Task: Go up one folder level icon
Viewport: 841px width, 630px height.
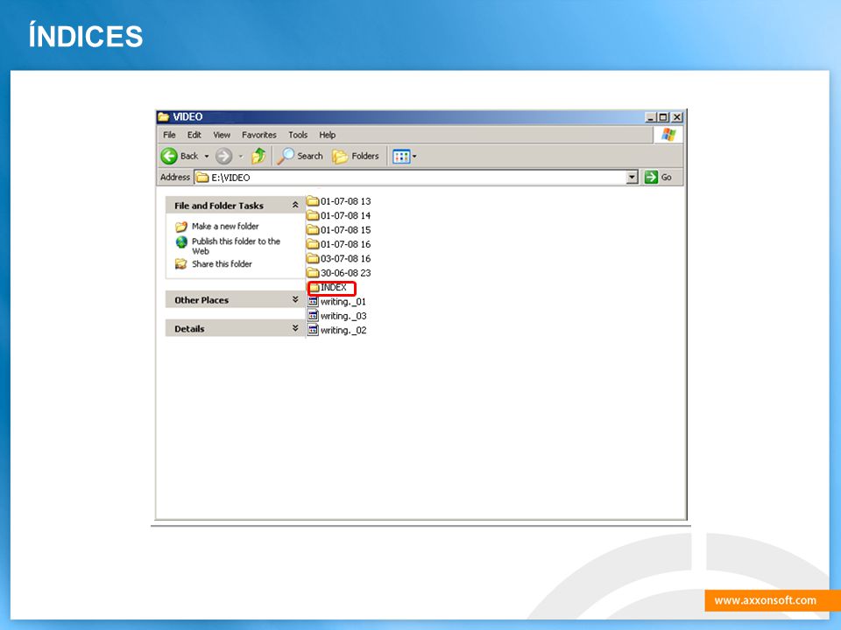Action: [258, 156]
